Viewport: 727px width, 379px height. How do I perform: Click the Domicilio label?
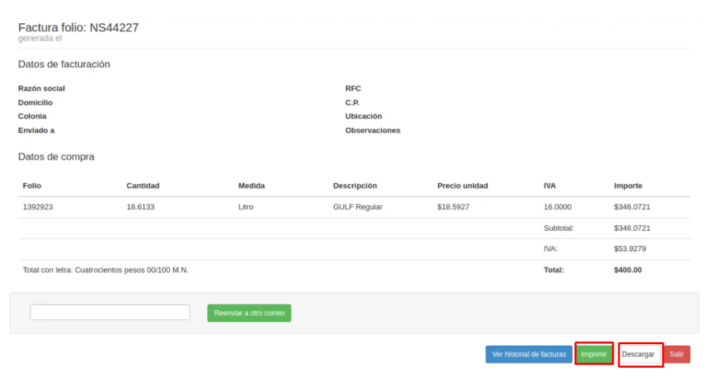pyautogui.click(x=35, y=103)
